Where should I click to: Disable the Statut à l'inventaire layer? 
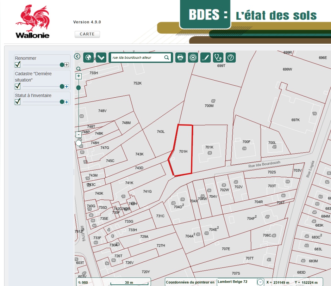tap(18, 102)
